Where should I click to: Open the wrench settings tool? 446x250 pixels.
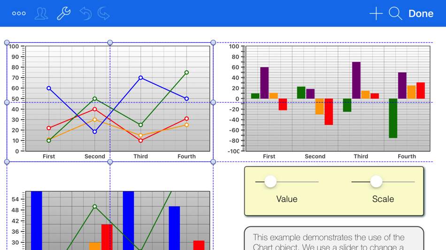64,13
